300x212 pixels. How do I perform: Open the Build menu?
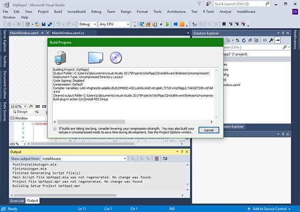(x=58, y=12)
